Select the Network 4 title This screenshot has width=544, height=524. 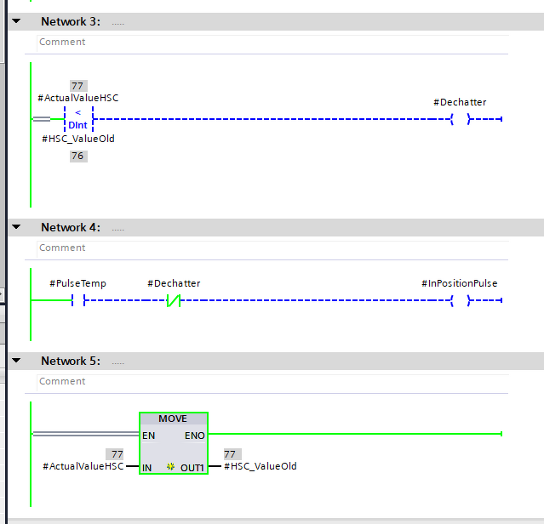71,227
